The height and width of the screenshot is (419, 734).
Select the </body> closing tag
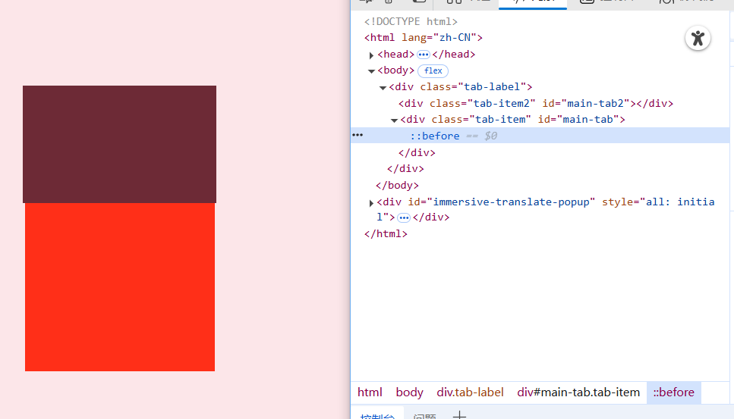tap(397, 186)
